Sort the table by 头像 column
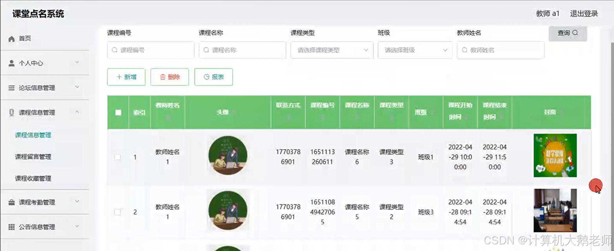The height and width of the screenshot is (251, 614). point(234,112)
